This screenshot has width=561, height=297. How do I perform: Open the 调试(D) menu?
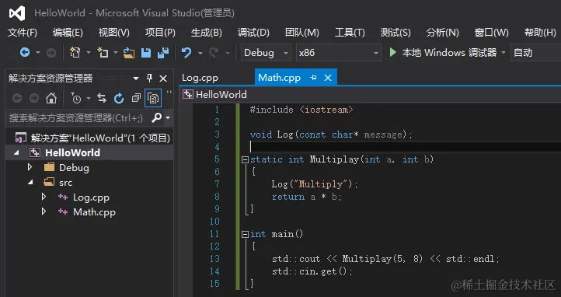tap(253, 33)
